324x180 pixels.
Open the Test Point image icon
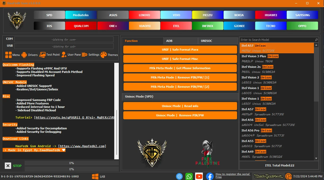(42, 55)
